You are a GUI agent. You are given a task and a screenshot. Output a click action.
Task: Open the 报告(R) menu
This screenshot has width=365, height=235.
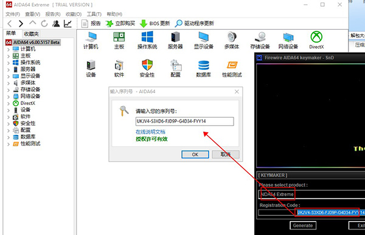53,14
